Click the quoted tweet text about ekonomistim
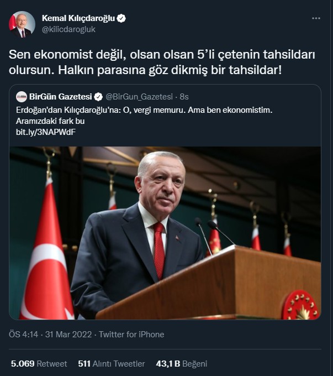 [x=144, y=116]
